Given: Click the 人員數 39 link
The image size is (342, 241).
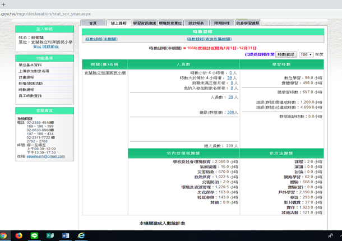Looking at the screenshot, I should [231, 98].
